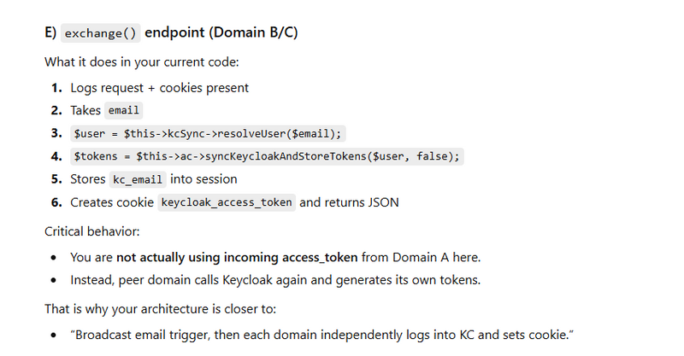Click the resolveUser($email) code line
The image size is (684, 356).
point(209,133)
